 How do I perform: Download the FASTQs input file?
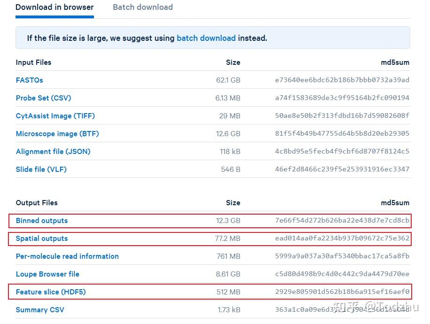tap(30, 80)
